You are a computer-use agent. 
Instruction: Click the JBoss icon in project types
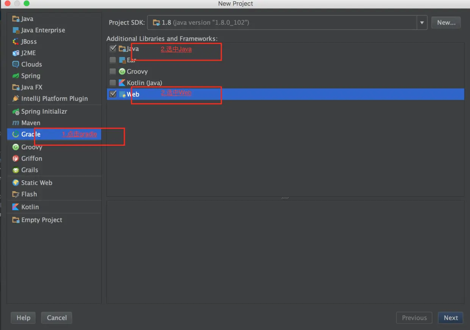point(16,42)
